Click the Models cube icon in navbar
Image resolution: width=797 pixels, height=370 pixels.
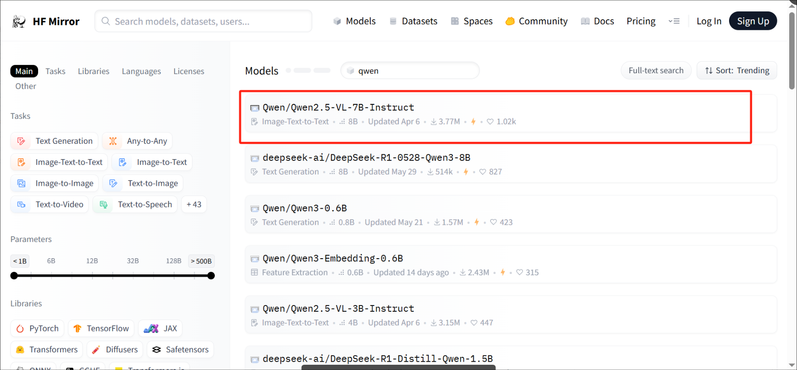point(337,21)
